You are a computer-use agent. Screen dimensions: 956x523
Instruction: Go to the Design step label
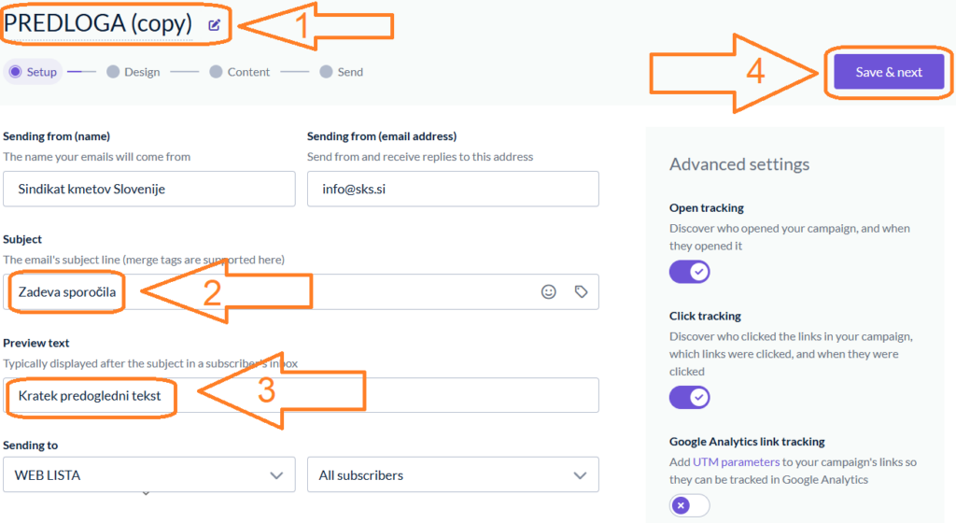(142, 72)
